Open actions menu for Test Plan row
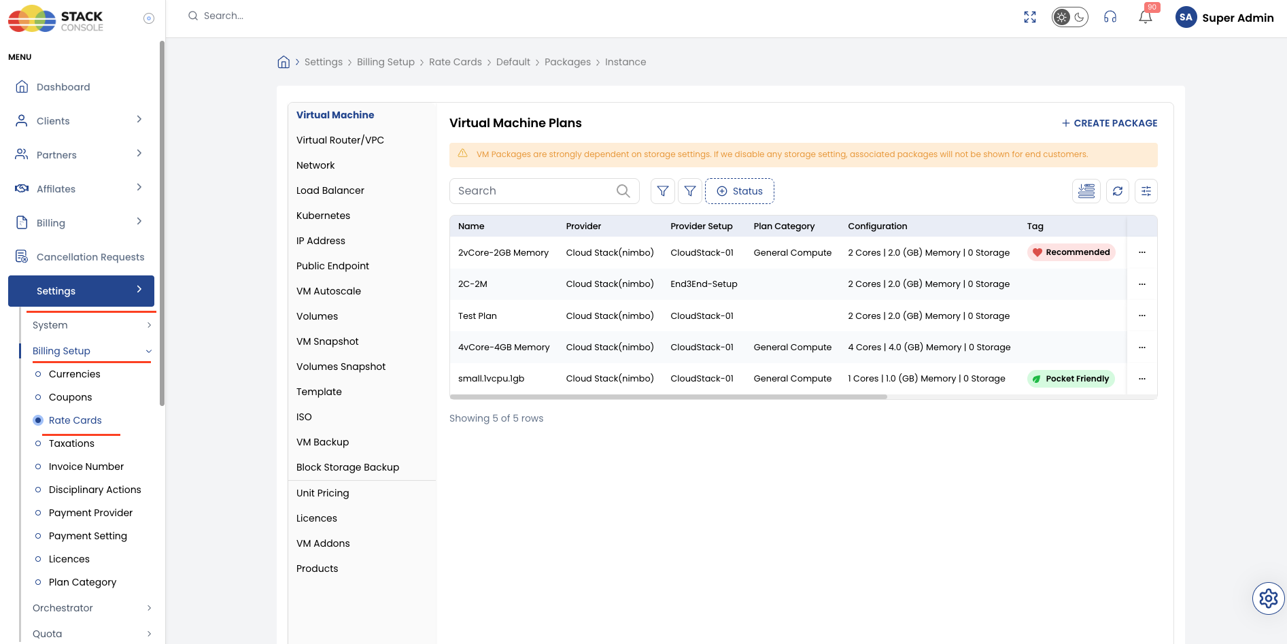The width and height of the screenshot is (1287, 644). point(1142,316)
